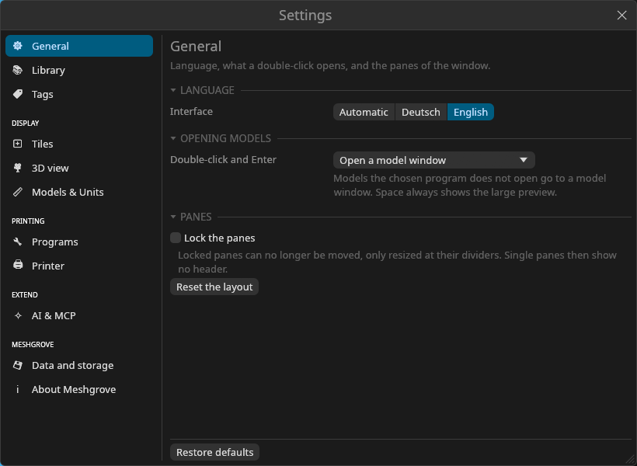Switch interface language to Deutsch

421,112
